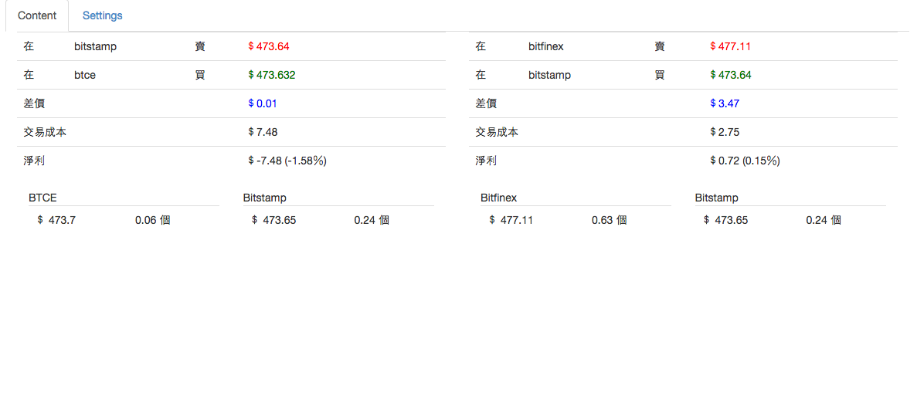Click the $7.48 transaction cost value
The image size is (917, 403).
click(263, 132)
